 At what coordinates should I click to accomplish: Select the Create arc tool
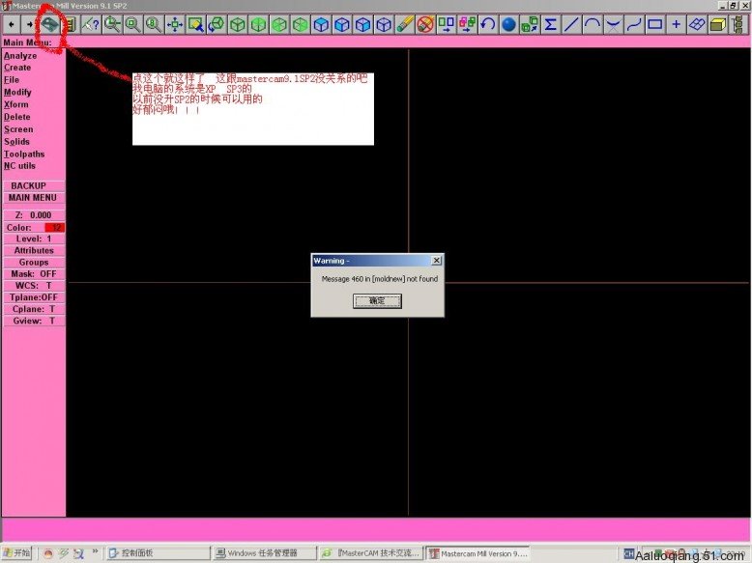pos(593,24)
